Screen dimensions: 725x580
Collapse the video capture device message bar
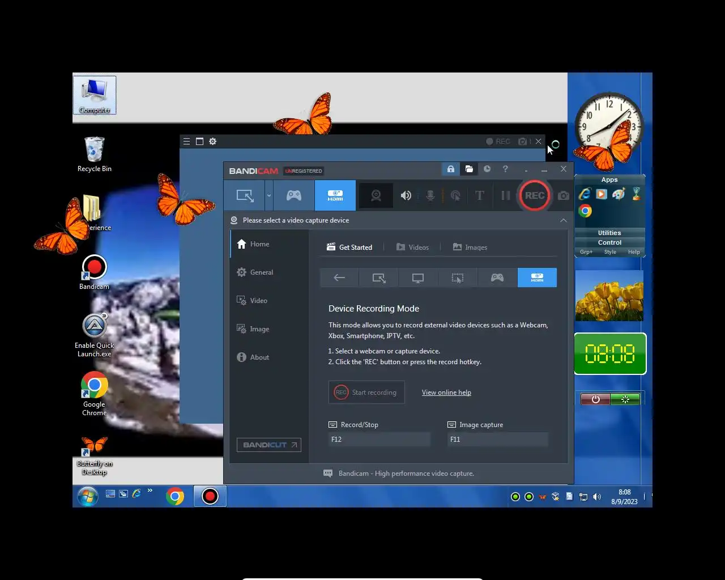[x=564, y=220]
